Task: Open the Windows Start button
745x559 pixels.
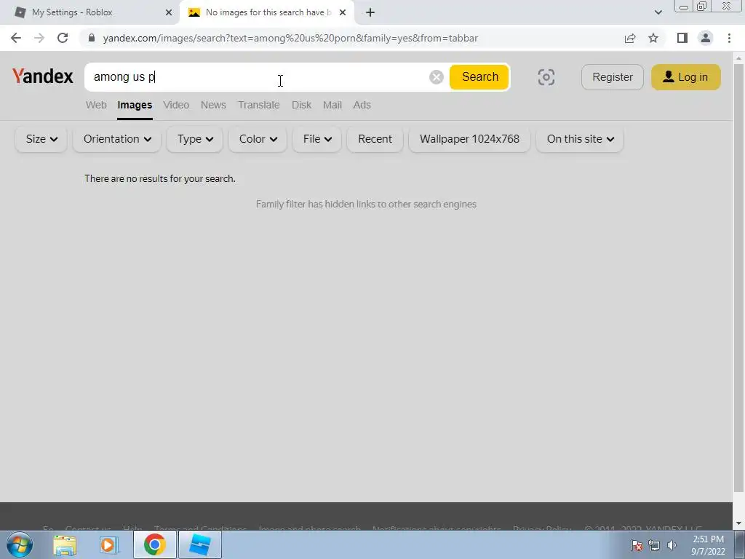Action: point(19,544)
